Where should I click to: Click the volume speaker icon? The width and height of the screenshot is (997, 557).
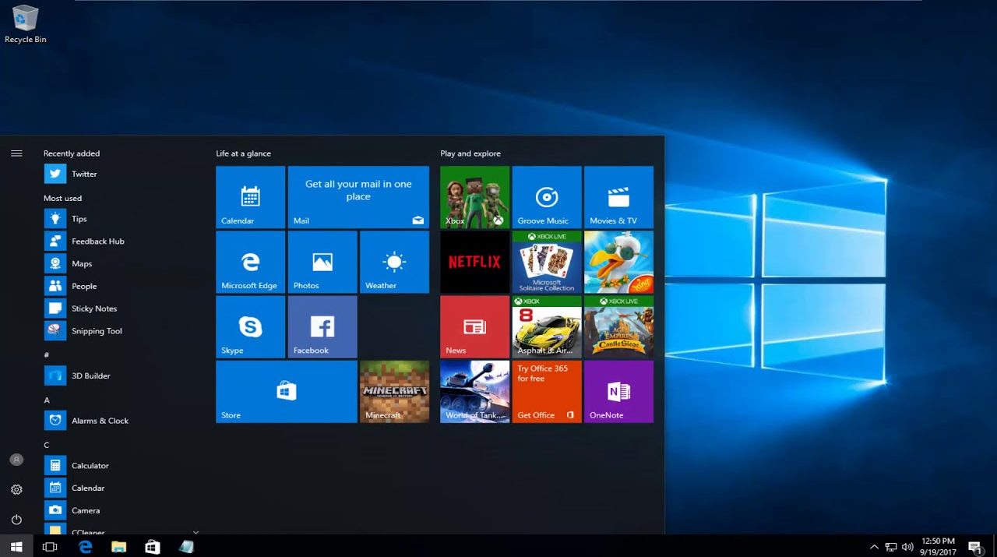pos(907,547)
